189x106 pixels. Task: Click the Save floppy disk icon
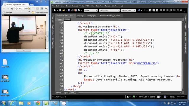point(69,11)
